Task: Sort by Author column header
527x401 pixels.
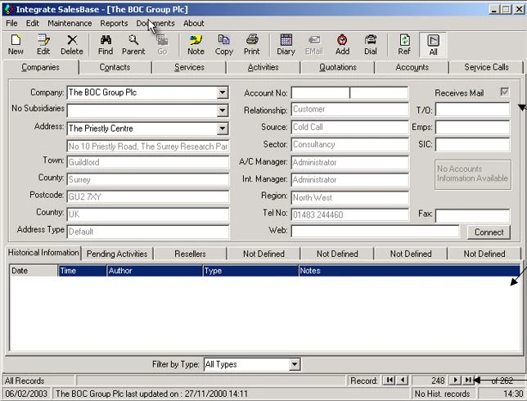Action: [155, 271]
